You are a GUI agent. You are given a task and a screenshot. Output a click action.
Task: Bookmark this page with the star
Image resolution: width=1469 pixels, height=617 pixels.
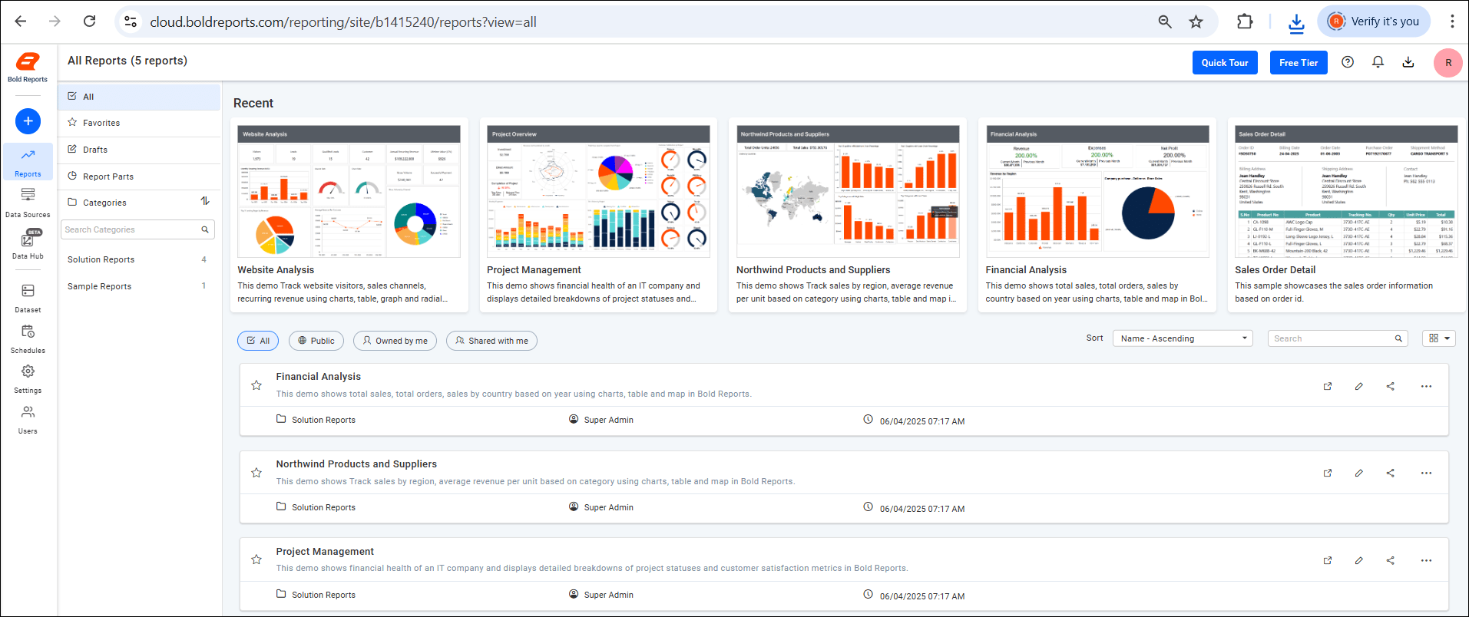(x=1196, y=21)
